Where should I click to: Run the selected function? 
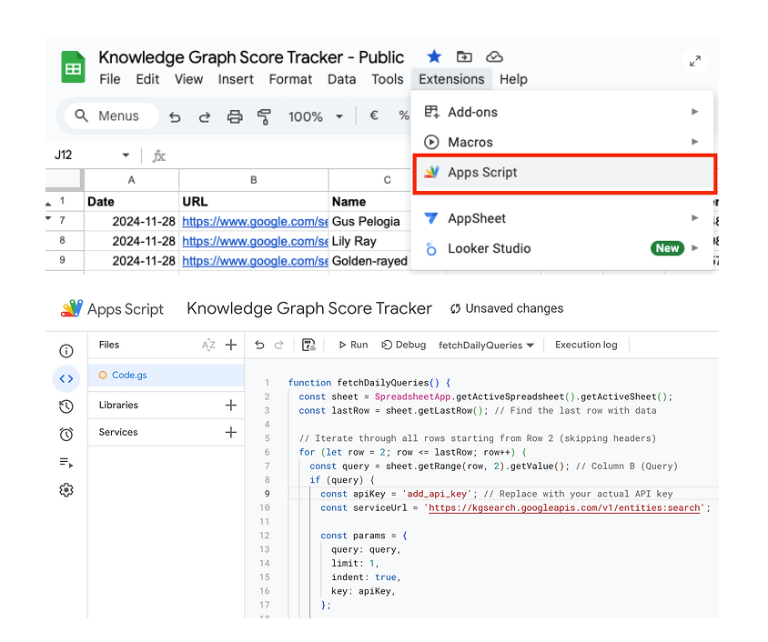click(x=353, y=345)
